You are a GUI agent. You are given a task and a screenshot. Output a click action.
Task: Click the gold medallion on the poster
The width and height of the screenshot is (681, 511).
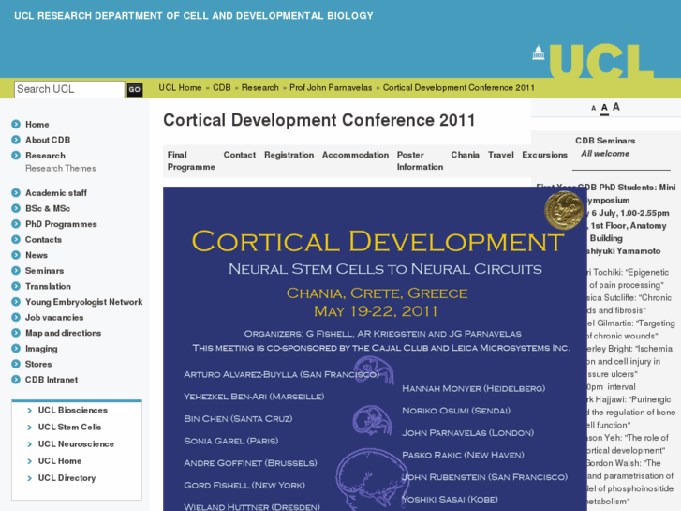(564, 210)
